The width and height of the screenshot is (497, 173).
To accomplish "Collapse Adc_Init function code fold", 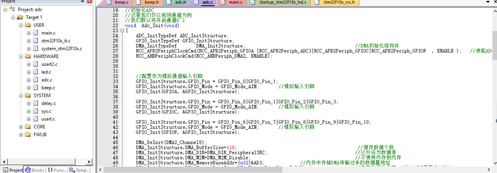I will pyautogui.click(x=122, y=30).
